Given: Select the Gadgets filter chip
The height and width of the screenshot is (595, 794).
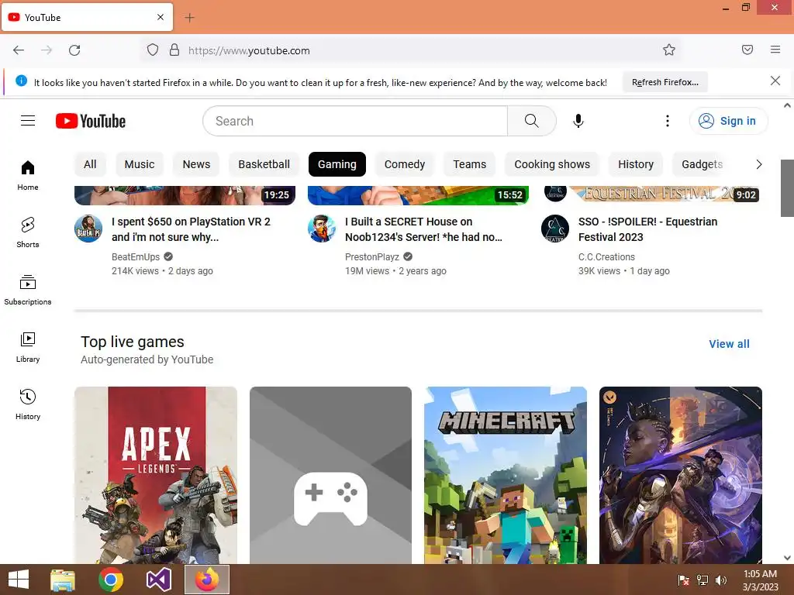Looking at the screenshot, I should [x=702, y=164].
